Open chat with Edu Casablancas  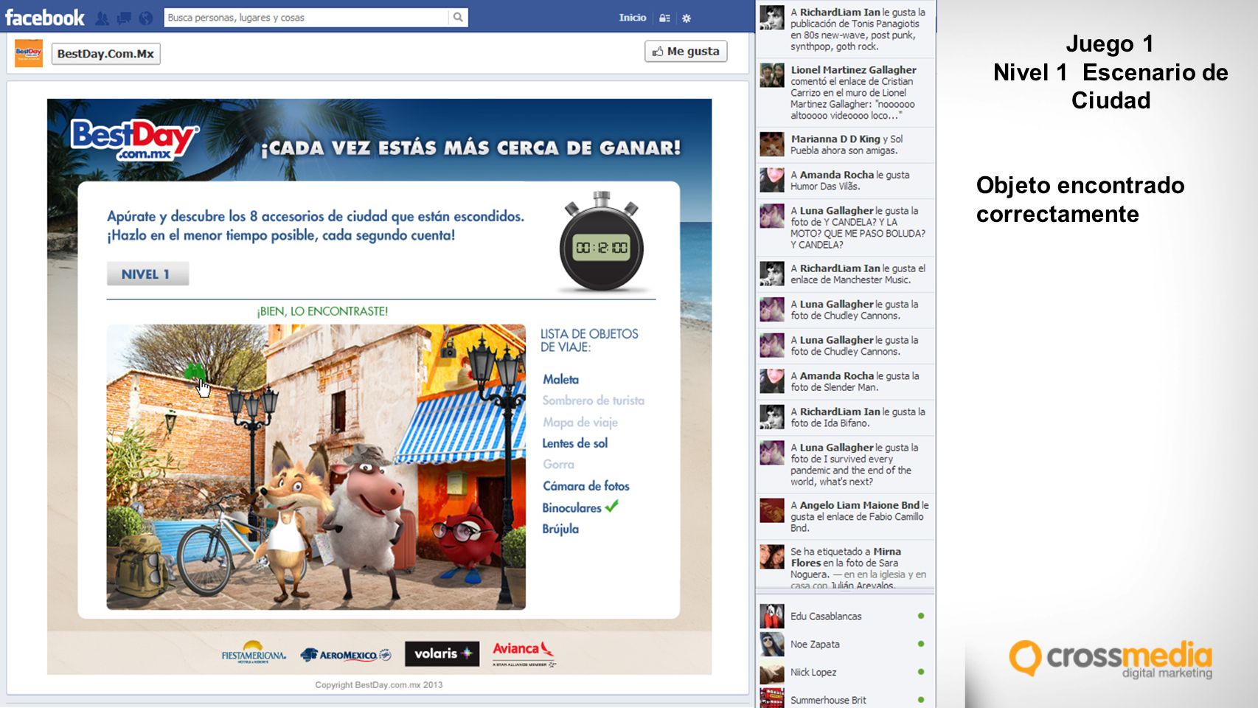[846, 616]
